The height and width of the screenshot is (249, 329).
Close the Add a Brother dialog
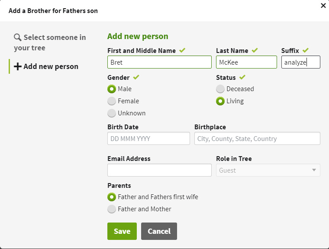323,6
